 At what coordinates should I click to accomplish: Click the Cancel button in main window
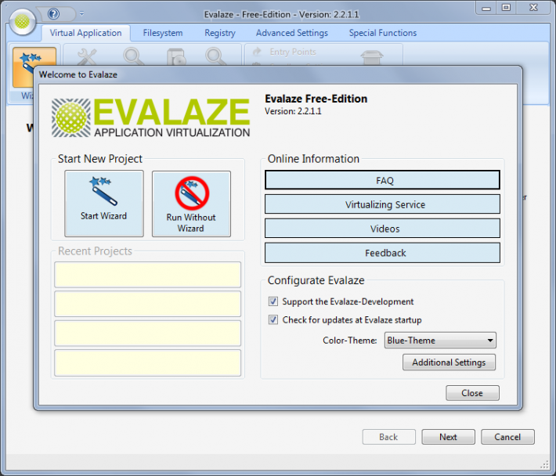click(x=507, y=437)
